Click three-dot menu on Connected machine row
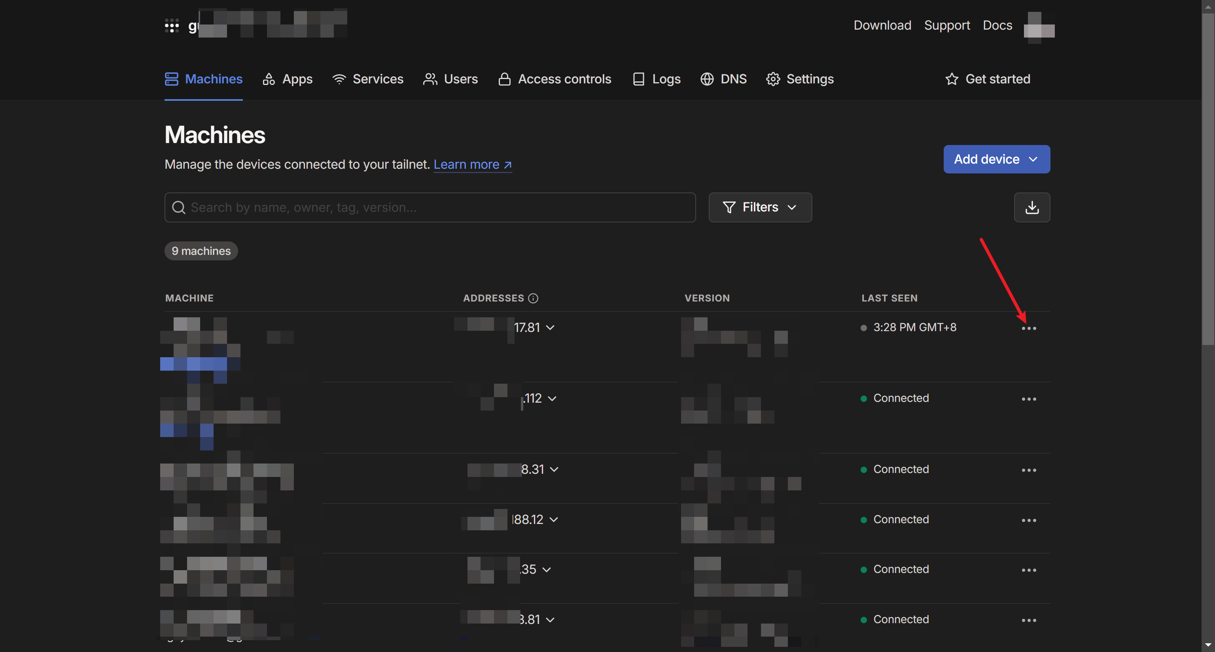The width and height of the screenshot is (1215, 652). pyautogui.click(x=1029, y=398)
